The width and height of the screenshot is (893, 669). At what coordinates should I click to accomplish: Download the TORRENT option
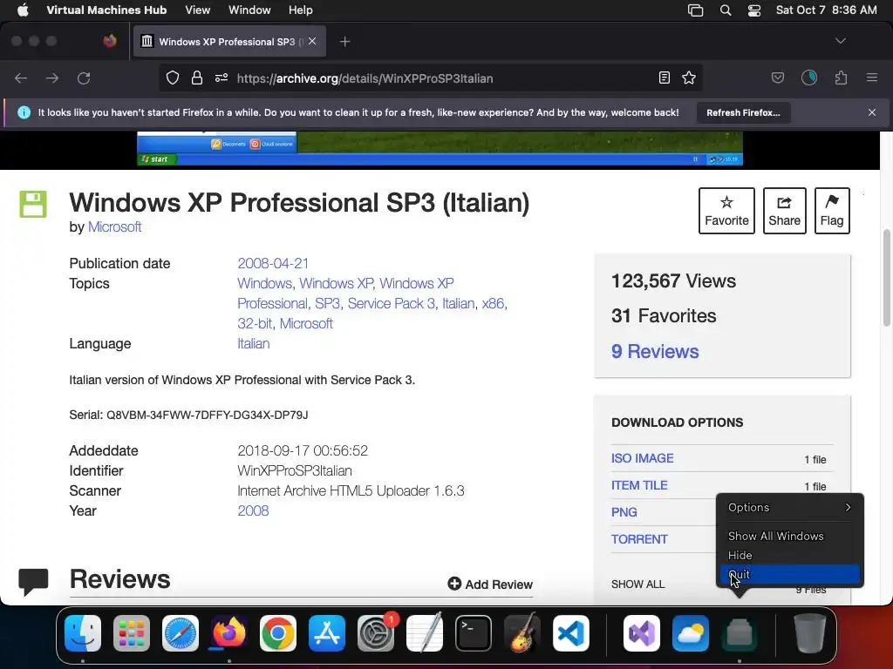tap(639, 539)
